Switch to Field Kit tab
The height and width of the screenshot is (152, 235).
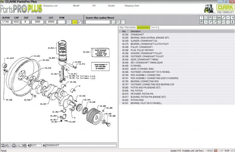click(x=154, y=27)
